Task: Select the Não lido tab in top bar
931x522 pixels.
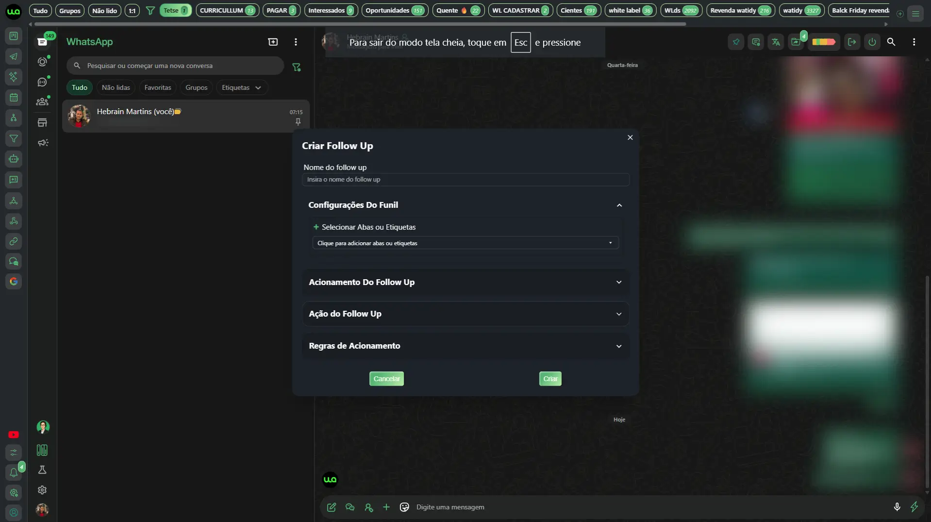Action: [x=104, y=10]
